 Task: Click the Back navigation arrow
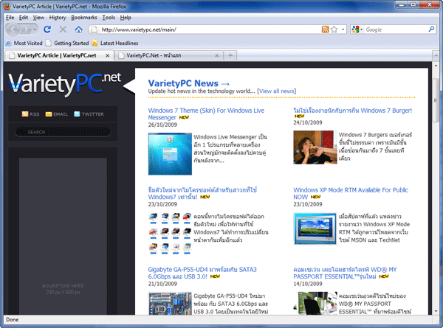13,29
